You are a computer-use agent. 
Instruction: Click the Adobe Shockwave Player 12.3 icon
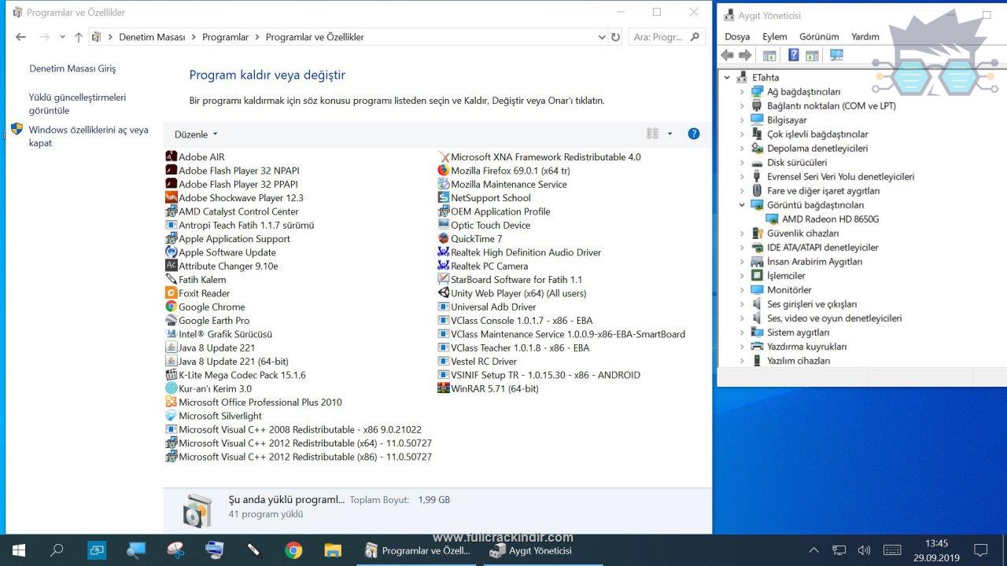point(172,197)
